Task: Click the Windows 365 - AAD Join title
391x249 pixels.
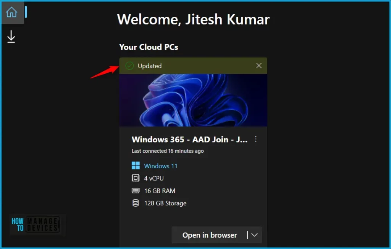Action: pos(189,140)
